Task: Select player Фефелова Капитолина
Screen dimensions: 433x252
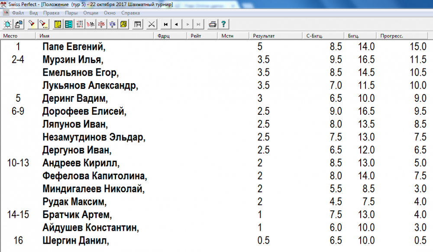Action: (x=95, y=176)
